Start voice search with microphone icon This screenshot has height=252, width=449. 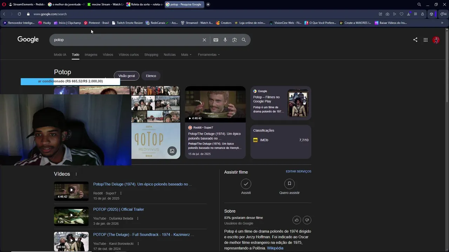point(225,40)
